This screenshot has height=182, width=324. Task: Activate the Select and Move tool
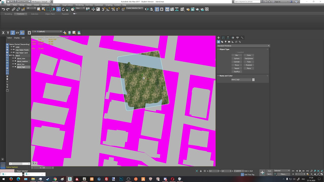pyautogui.click(x=58, y=9)
